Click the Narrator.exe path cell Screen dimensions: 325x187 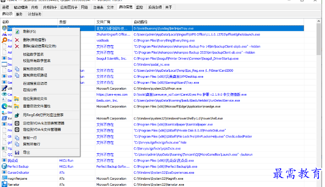coord(159,184)
